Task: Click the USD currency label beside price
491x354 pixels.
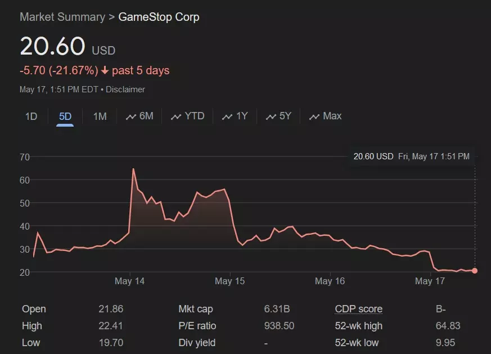Action: coord(103,51)
